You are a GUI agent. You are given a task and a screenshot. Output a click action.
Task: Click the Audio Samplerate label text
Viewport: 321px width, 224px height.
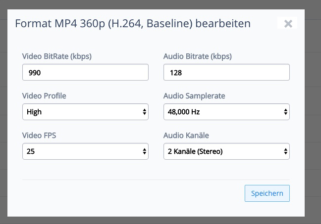point(194,96)
